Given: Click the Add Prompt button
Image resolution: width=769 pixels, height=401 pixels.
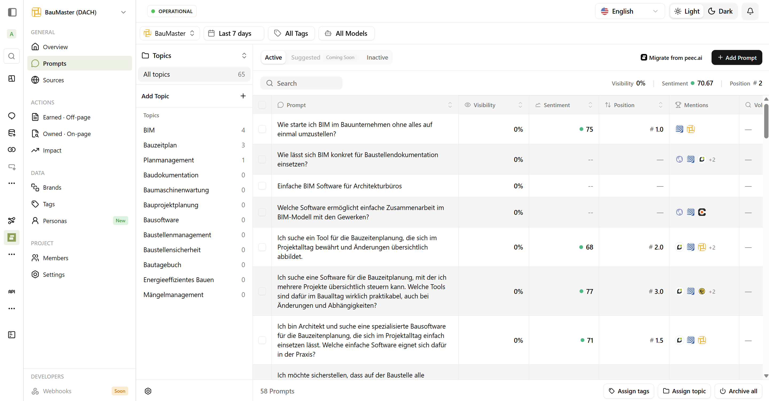Looking at the screenshot, I should (x=736, y=58).
